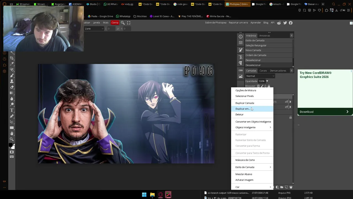353x199 pixels.
Task: Click Reportar um erro link
Action: pyautogui.click(x=238, y=23)
